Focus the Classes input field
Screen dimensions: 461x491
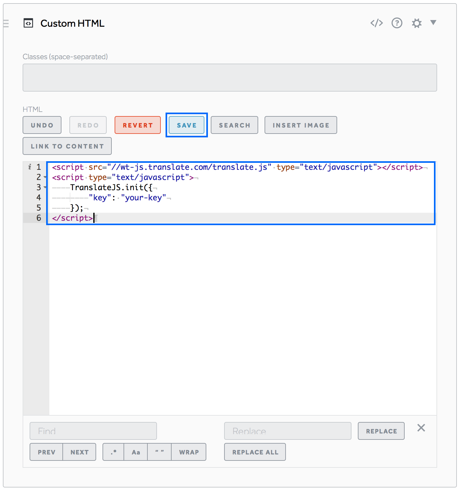pos(230,78)
